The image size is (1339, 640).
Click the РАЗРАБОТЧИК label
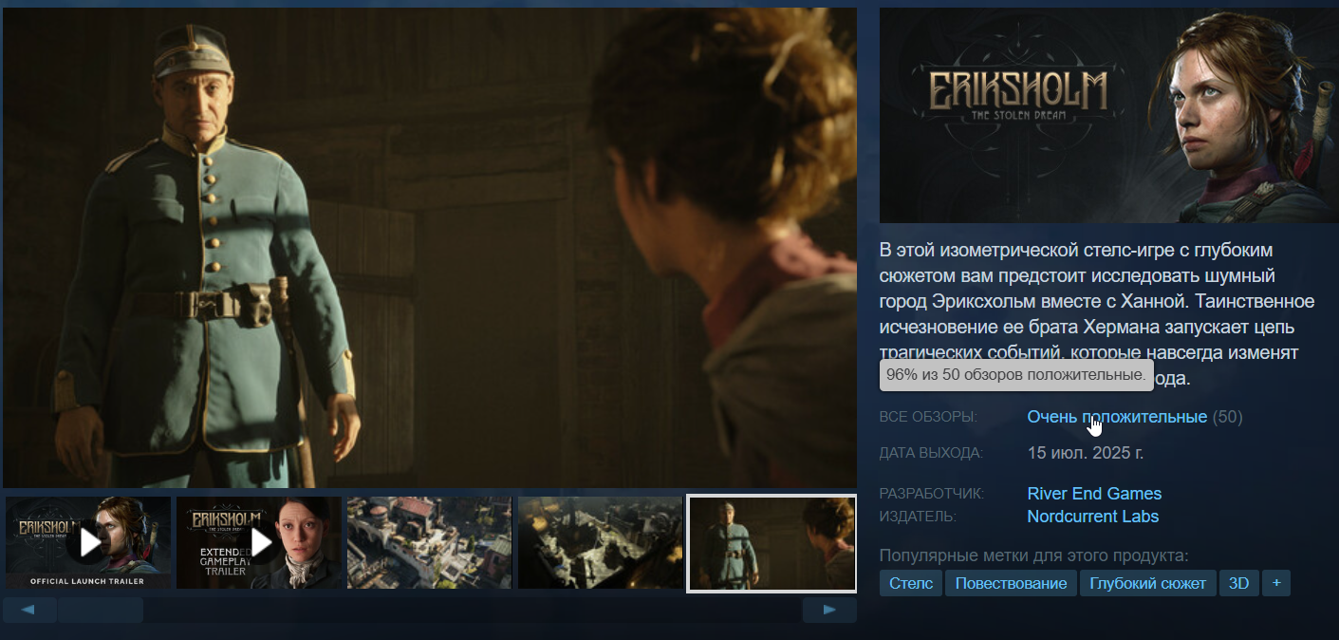[932, 494]
